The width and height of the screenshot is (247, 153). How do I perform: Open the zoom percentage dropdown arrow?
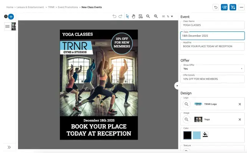tap(172, 16)
